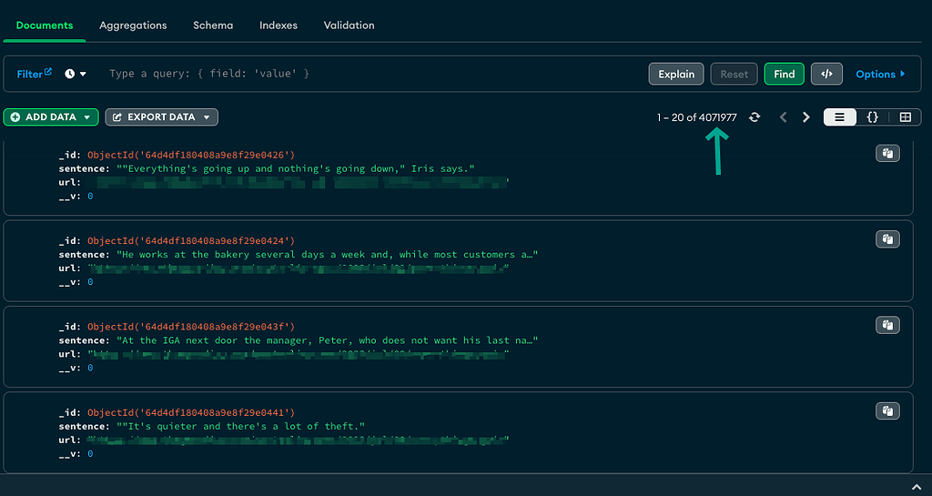Screen dimensions: 932x496
Task: Copy the bakery sentence document
Action: (886, 239)
